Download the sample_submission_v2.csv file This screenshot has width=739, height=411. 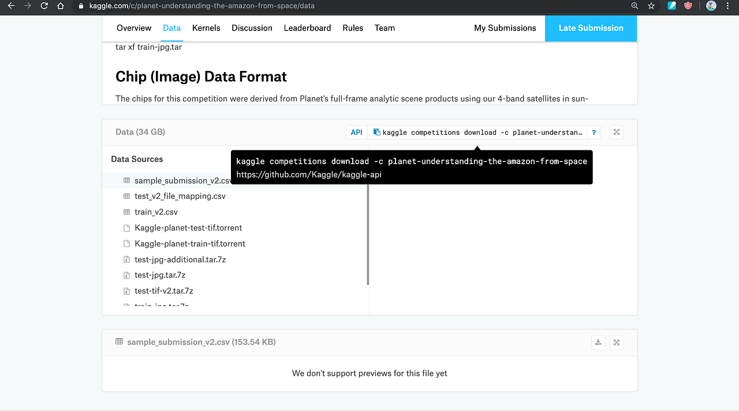coord(598,342)
